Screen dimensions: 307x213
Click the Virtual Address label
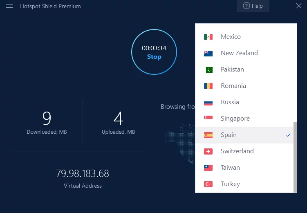tap(83, 186)
